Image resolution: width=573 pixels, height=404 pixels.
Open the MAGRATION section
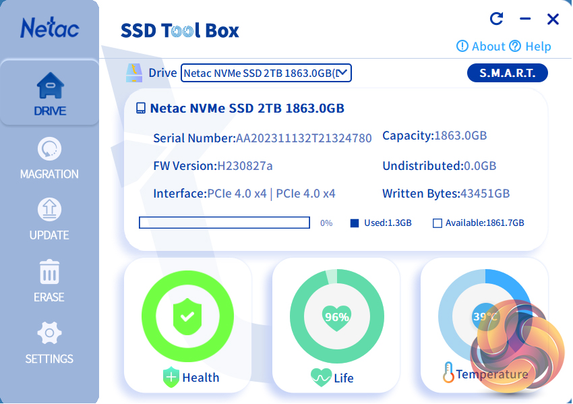[x=49, y=158]
